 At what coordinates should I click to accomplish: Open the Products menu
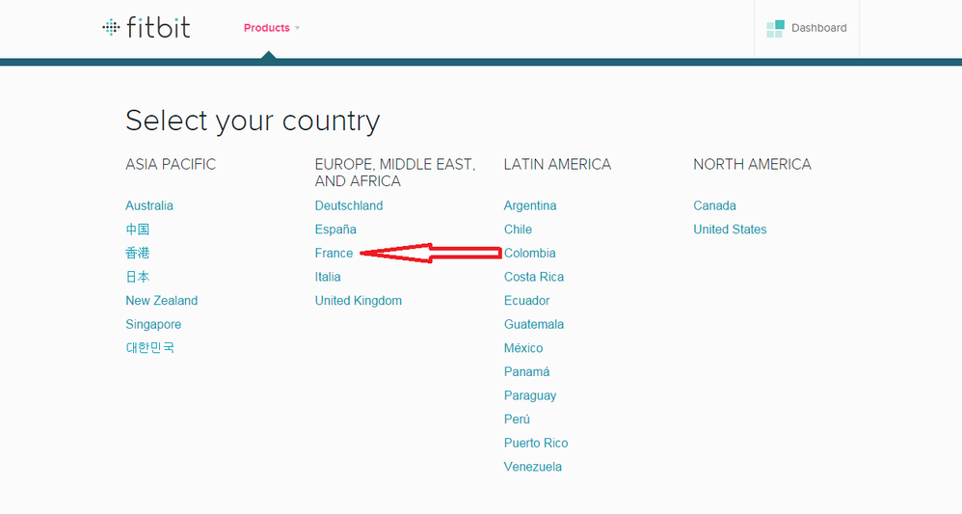(x=266, y=28)
